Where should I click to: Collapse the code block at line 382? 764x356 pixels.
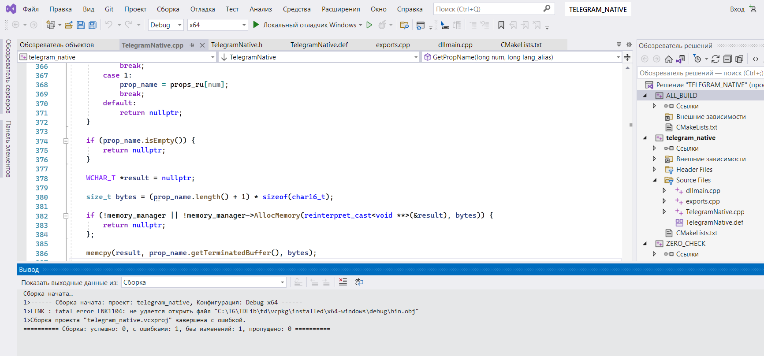pyautogui.click(x=66, y=216)
